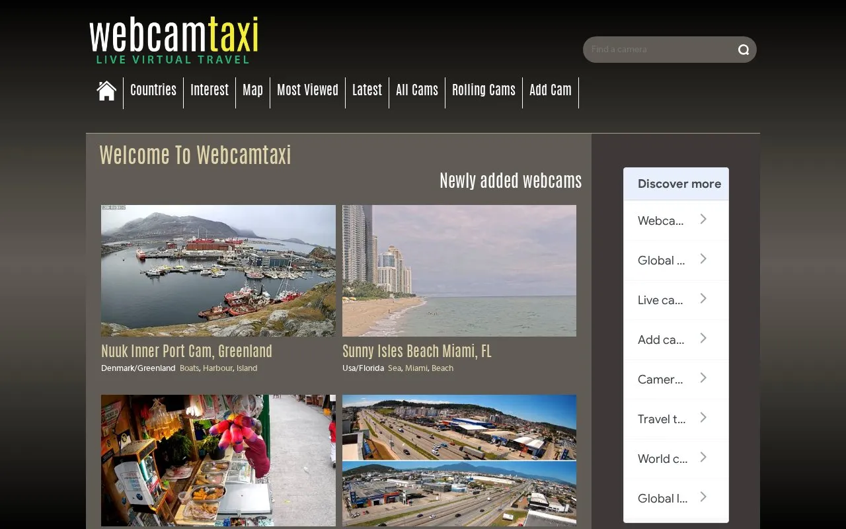Open Add Cam page

(551, 90)
